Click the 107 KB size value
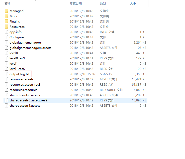This screenshot has height=159, width=185. (x=141, y=48)
